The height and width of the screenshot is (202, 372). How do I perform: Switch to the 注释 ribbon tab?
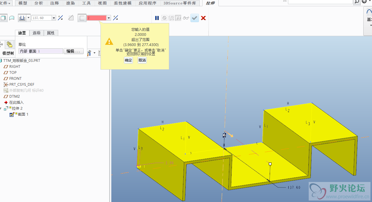click(55, 3)
